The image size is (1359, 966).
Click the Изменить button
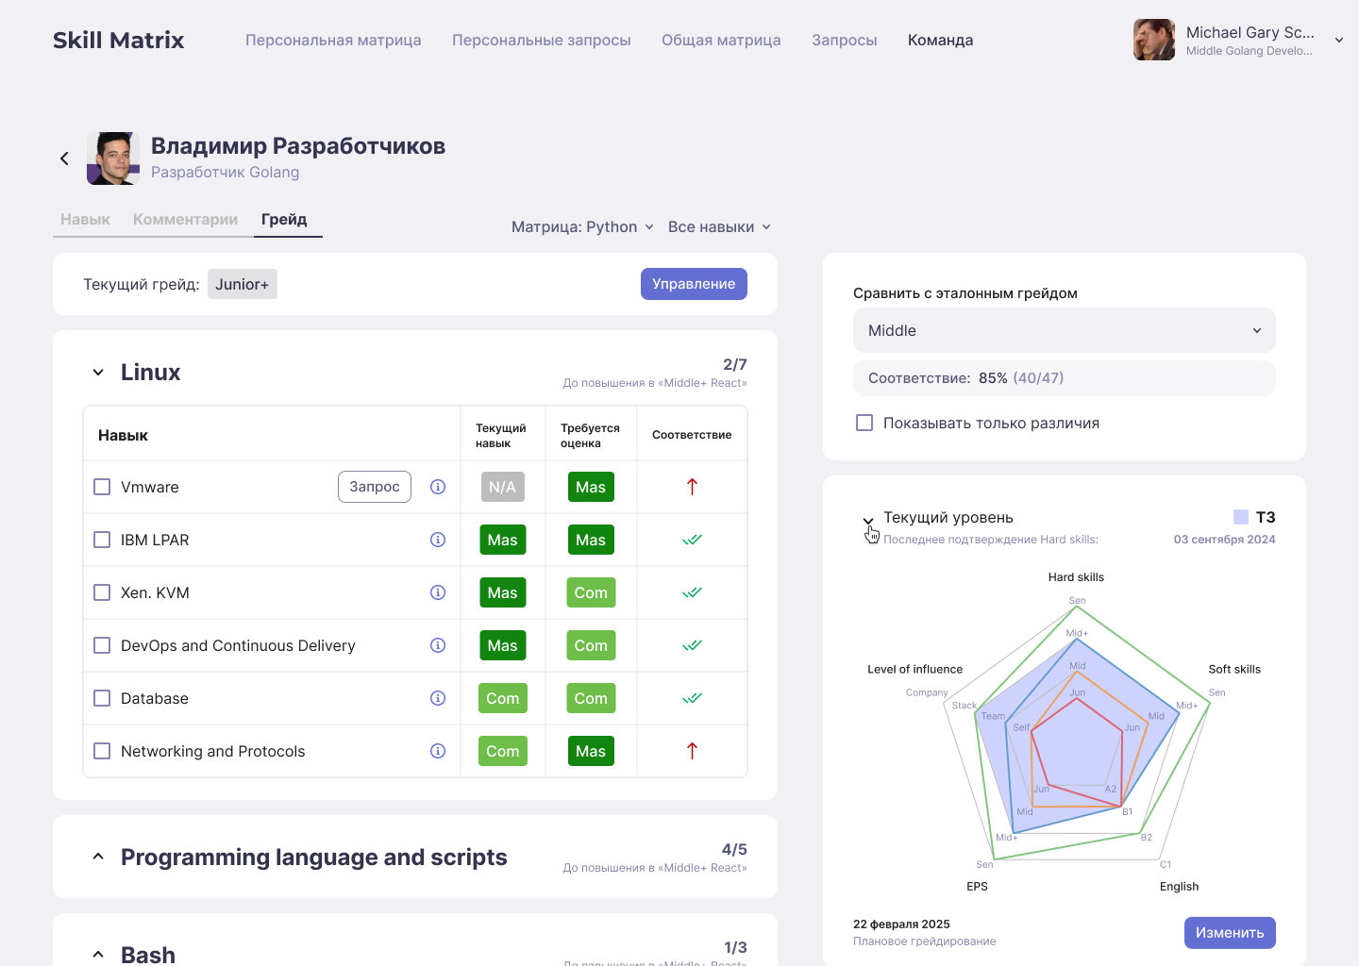pos(1230,932)
